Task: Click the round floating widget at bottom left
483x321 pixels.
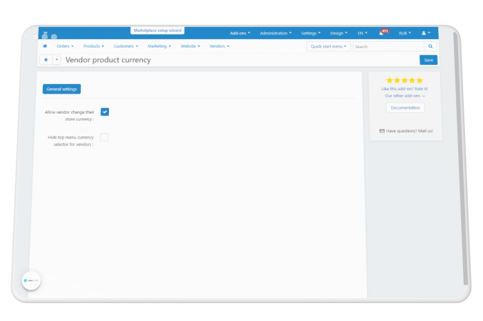Action: pos(31,280)
